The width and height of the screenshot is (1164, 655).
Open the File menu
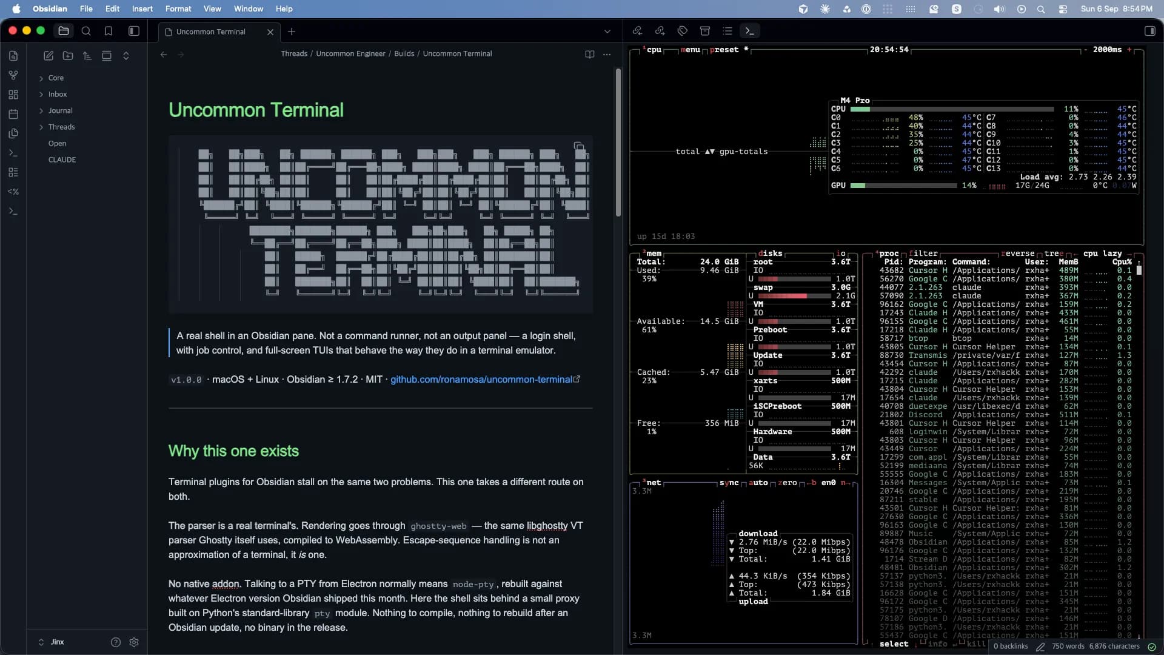[x=86, y=9]
